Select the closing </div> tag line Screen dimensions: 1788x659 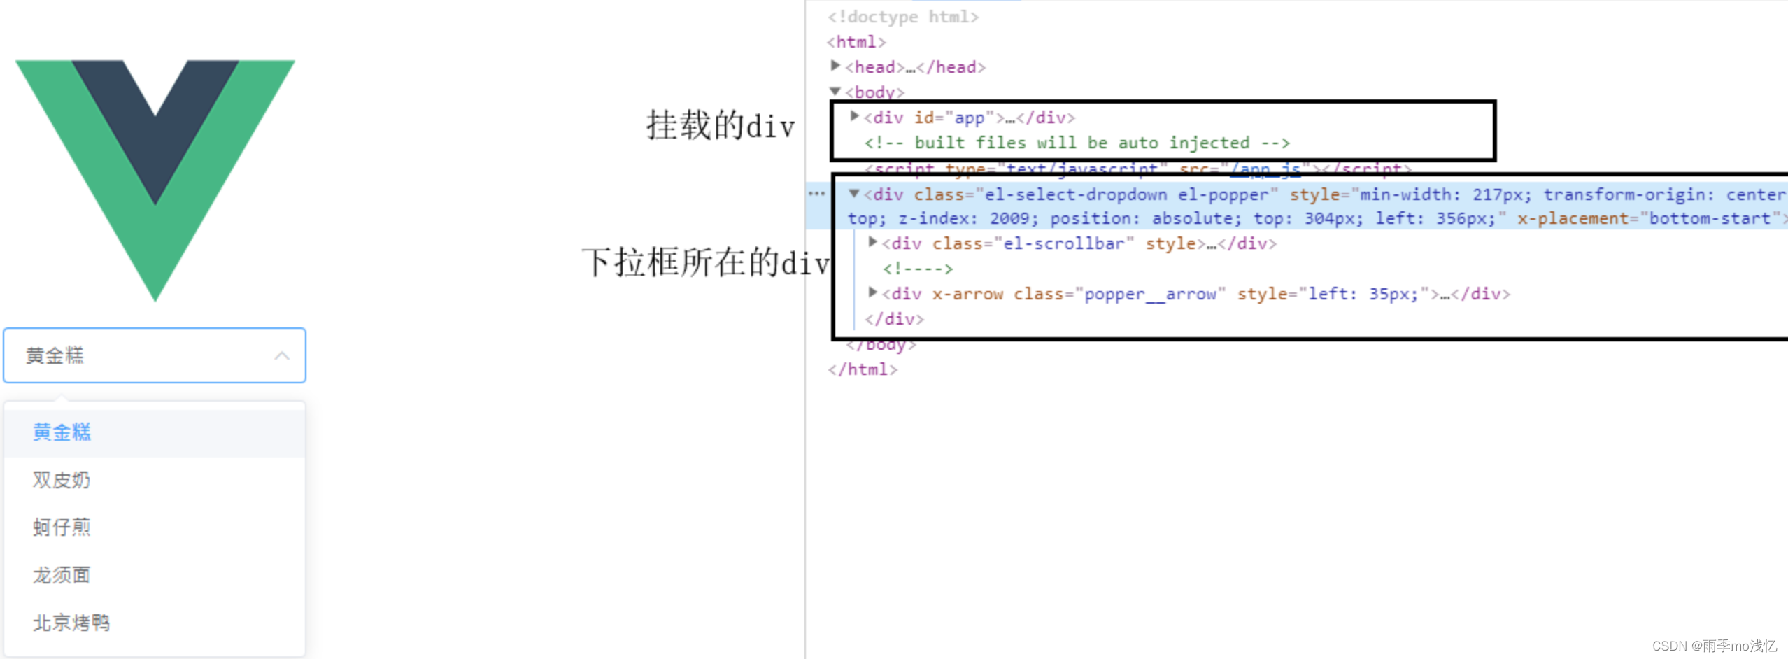(894, 319)
